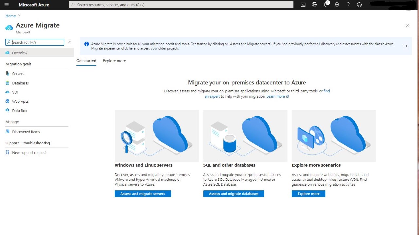Viewport: 419px width, 235px height.
Task: Switch to the Explore more tab
Action: coord(114,61)
